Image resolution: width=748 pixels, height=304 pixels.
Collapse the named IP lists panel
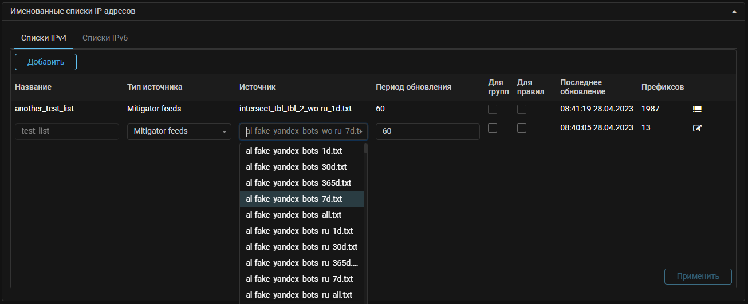click(734, 11)
